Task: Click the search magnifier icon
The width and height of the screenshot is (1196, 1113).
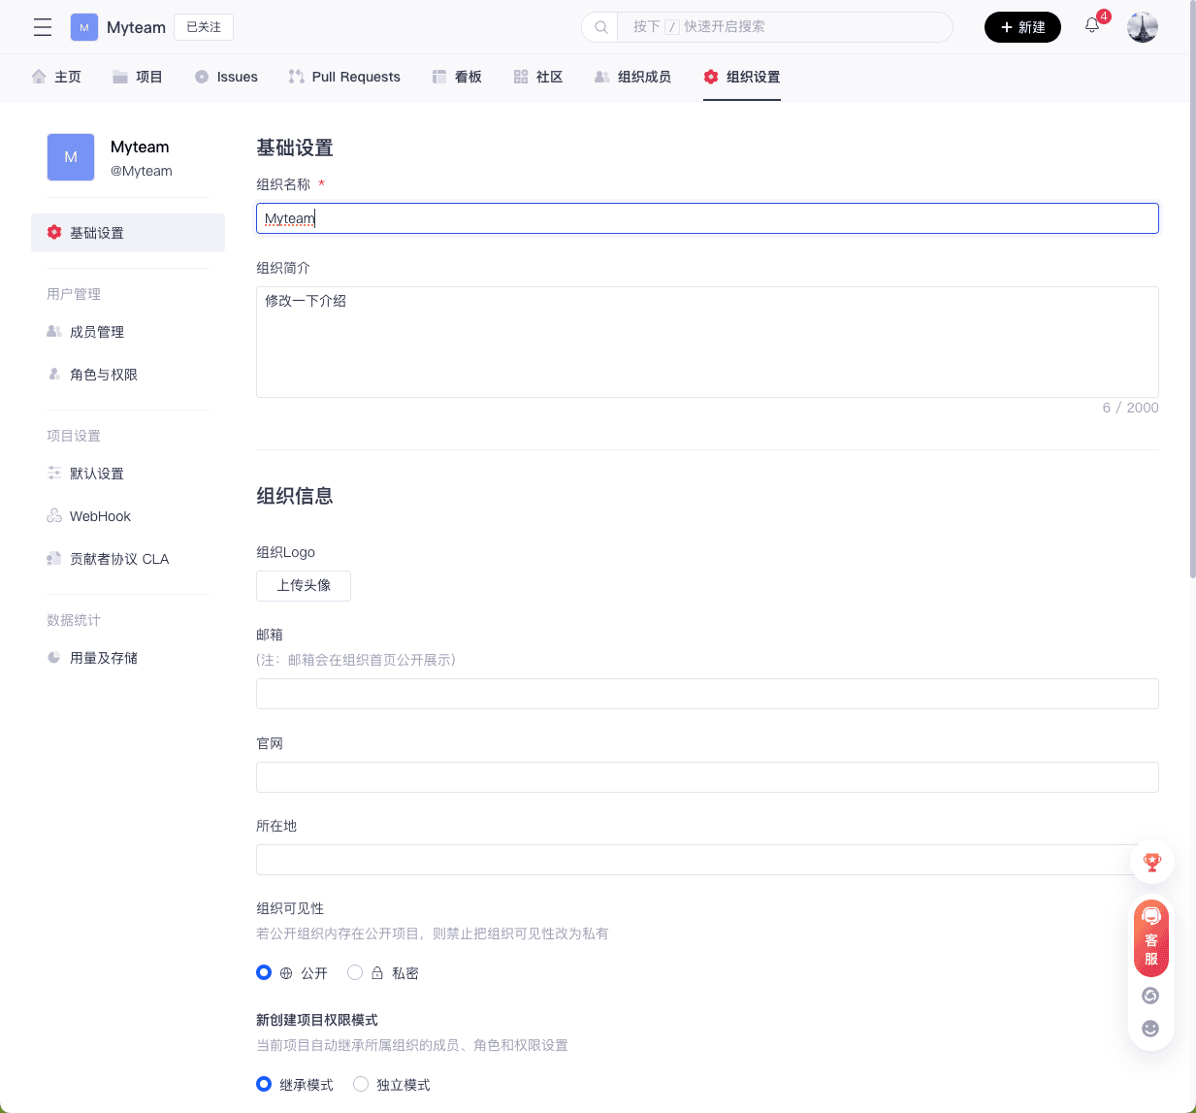Action: coord(600,27)
